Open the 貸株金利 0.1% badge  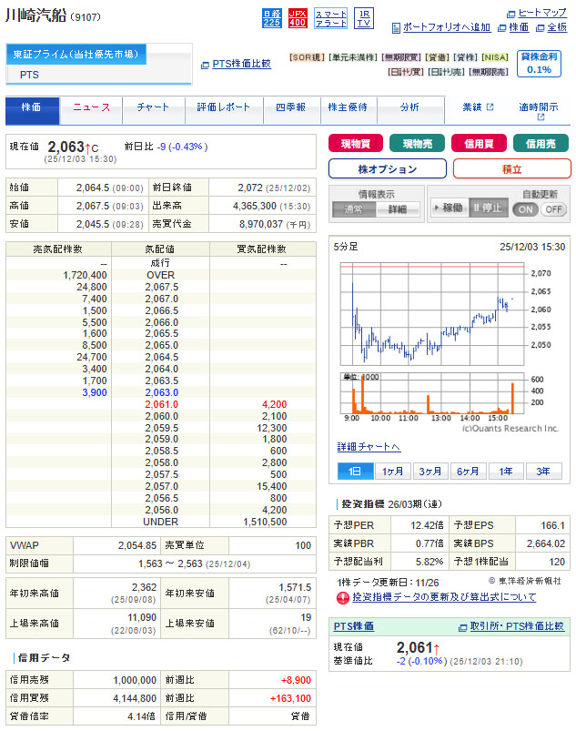539,63
